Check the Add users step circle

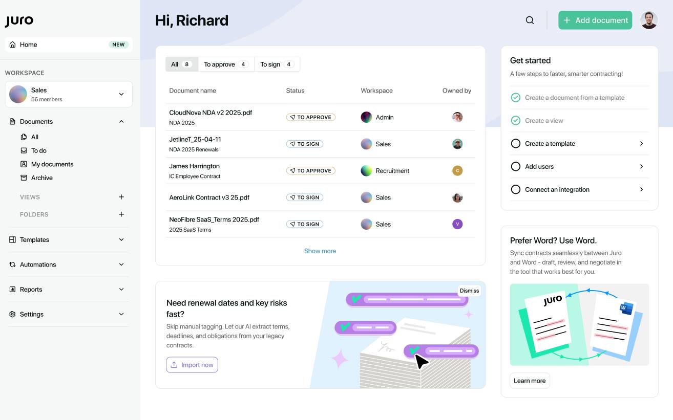coord(516,167)
